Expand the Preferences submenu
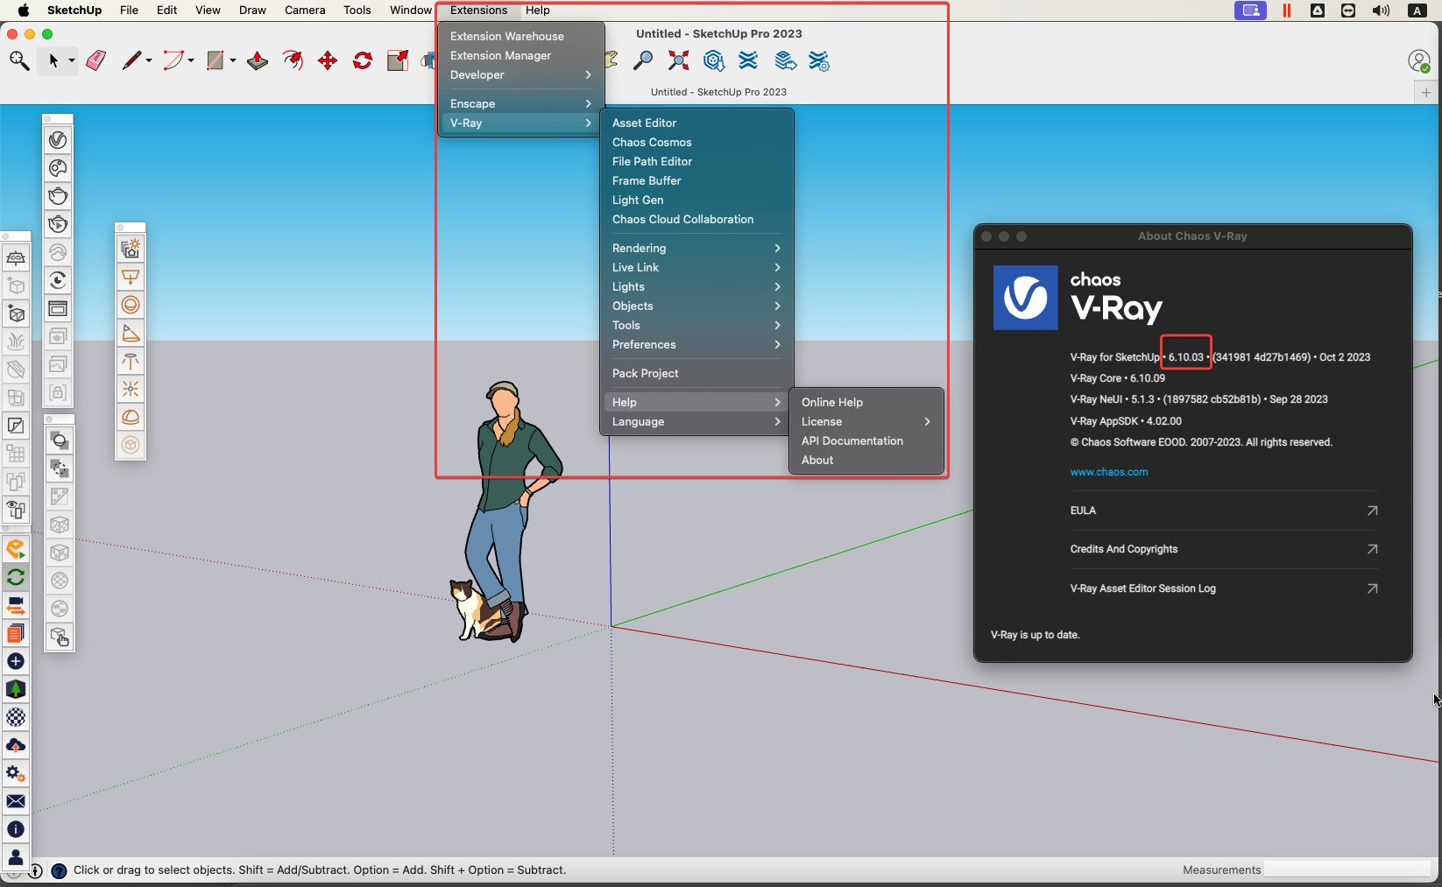Viewport: 1442px width, 887px height. (x=696, y=345)
